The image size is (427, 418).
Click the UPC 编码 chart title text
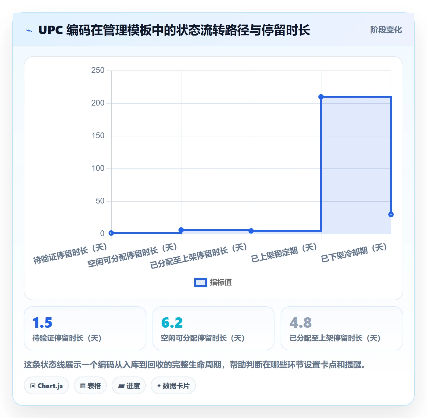174,30
